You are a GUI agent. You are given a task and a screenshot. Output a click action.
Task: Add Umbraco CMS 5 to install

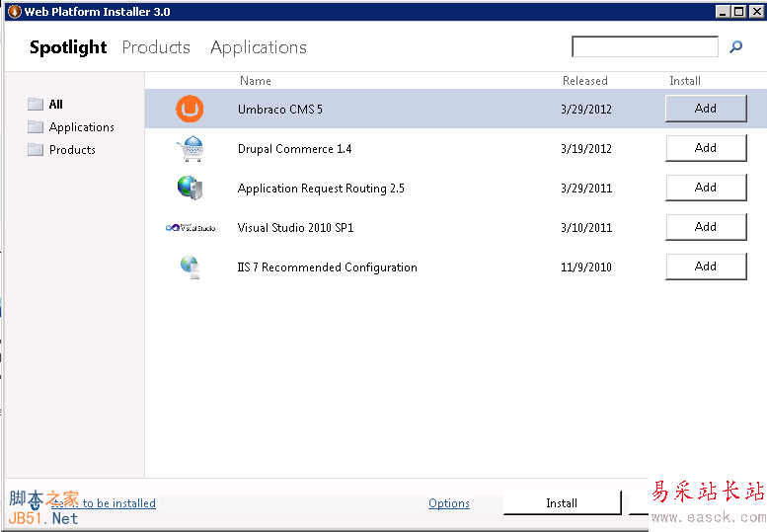(x=705, y=109)
